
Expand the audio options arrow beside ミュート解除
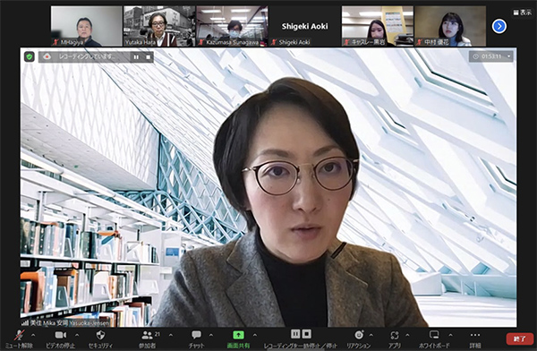point(33,335)
